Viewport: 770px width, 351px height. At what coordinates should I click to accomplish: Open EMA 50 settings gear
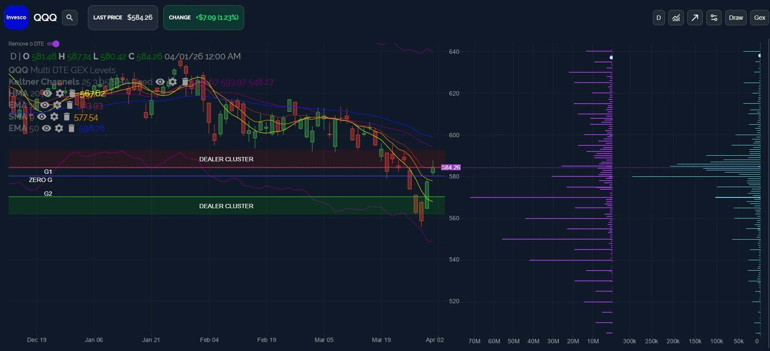(x=59, y=128)
